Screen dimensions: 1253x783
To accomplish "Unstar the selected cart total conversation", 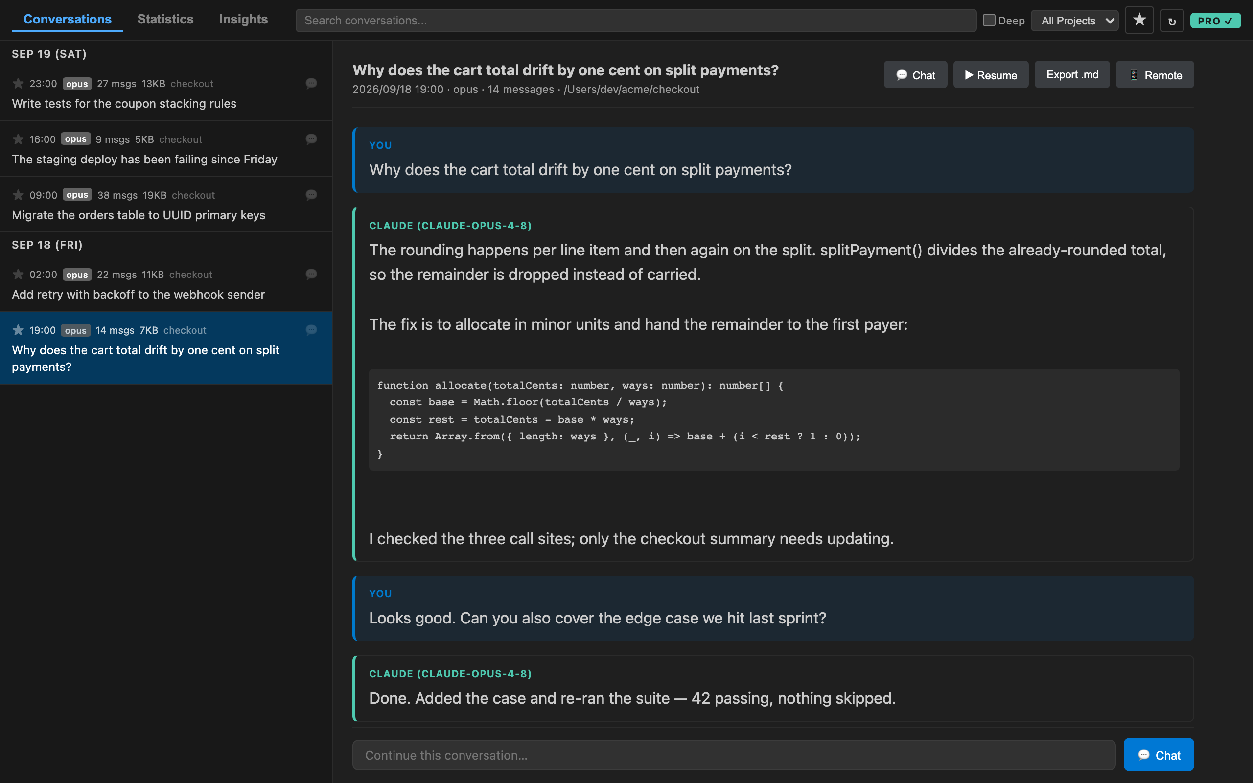I will tap(18, 330).
